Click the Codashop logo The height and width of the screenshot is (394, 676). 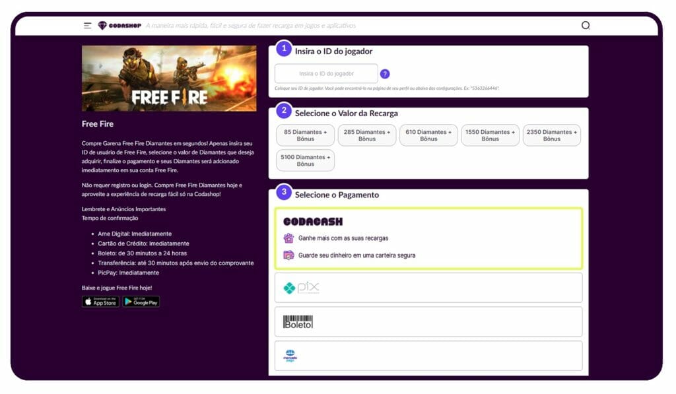tap(119, 26)
